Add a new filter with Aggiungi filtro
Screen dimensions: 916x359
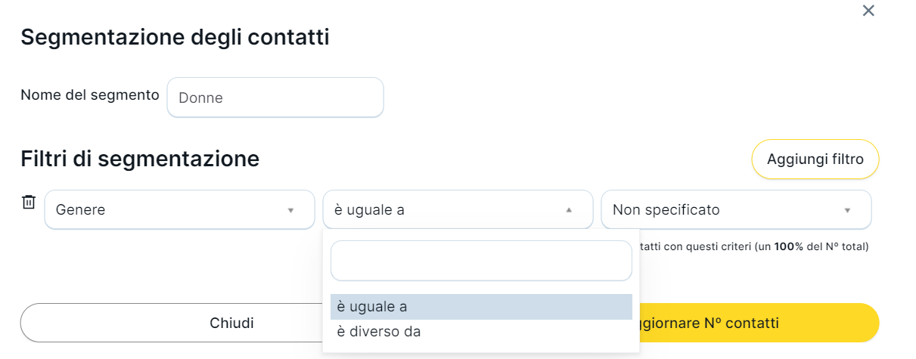(x=815, y=159)
